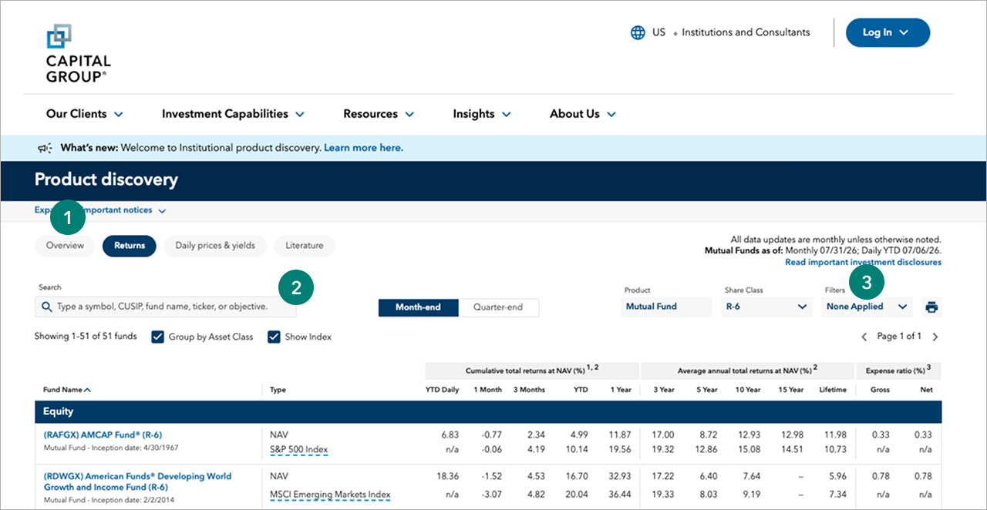Image resolution: width=987 pixels, height=510 pixels.
Task: Switch to the Overview tab
Action: [65, 246]
